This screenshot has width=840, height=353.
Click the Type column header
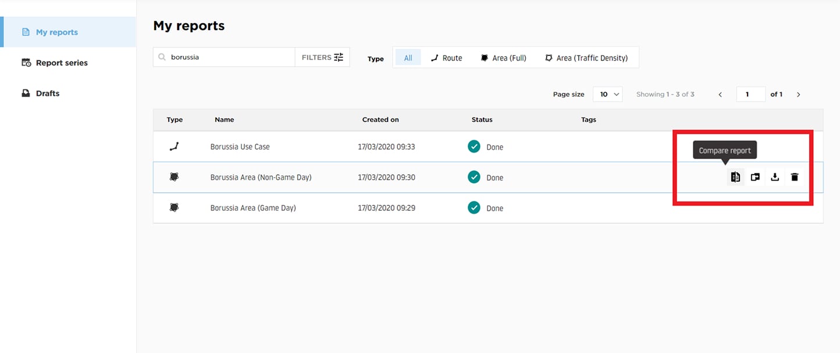tap(175, 120)
